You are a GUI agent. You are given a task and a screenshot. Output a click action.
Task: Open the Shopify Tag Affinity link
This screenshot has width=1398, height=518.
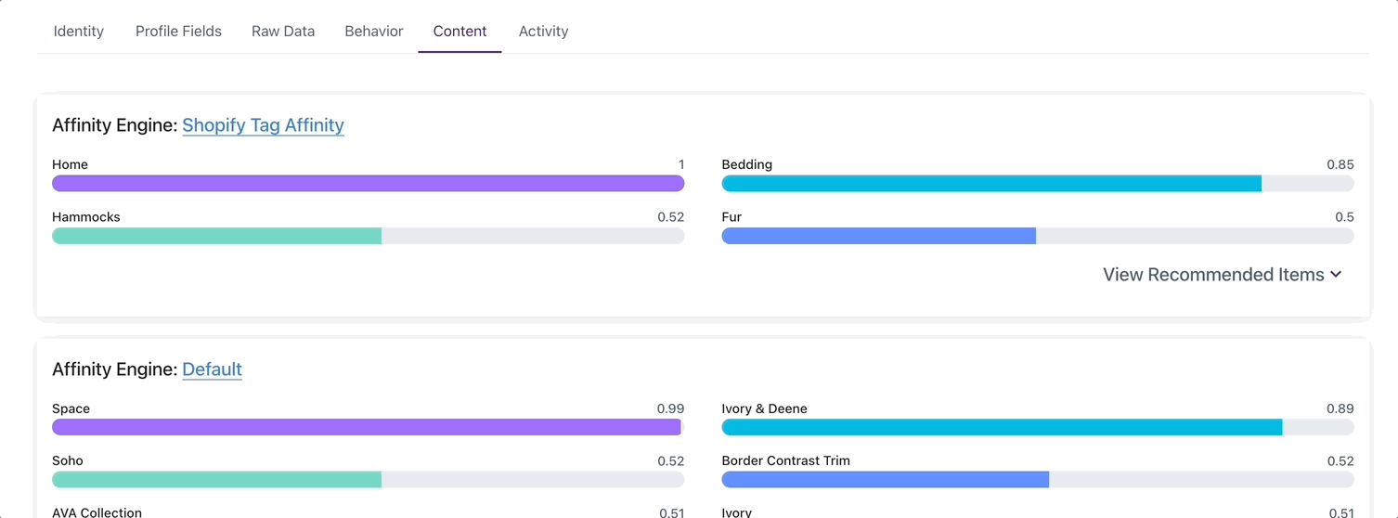pos(263,125)
